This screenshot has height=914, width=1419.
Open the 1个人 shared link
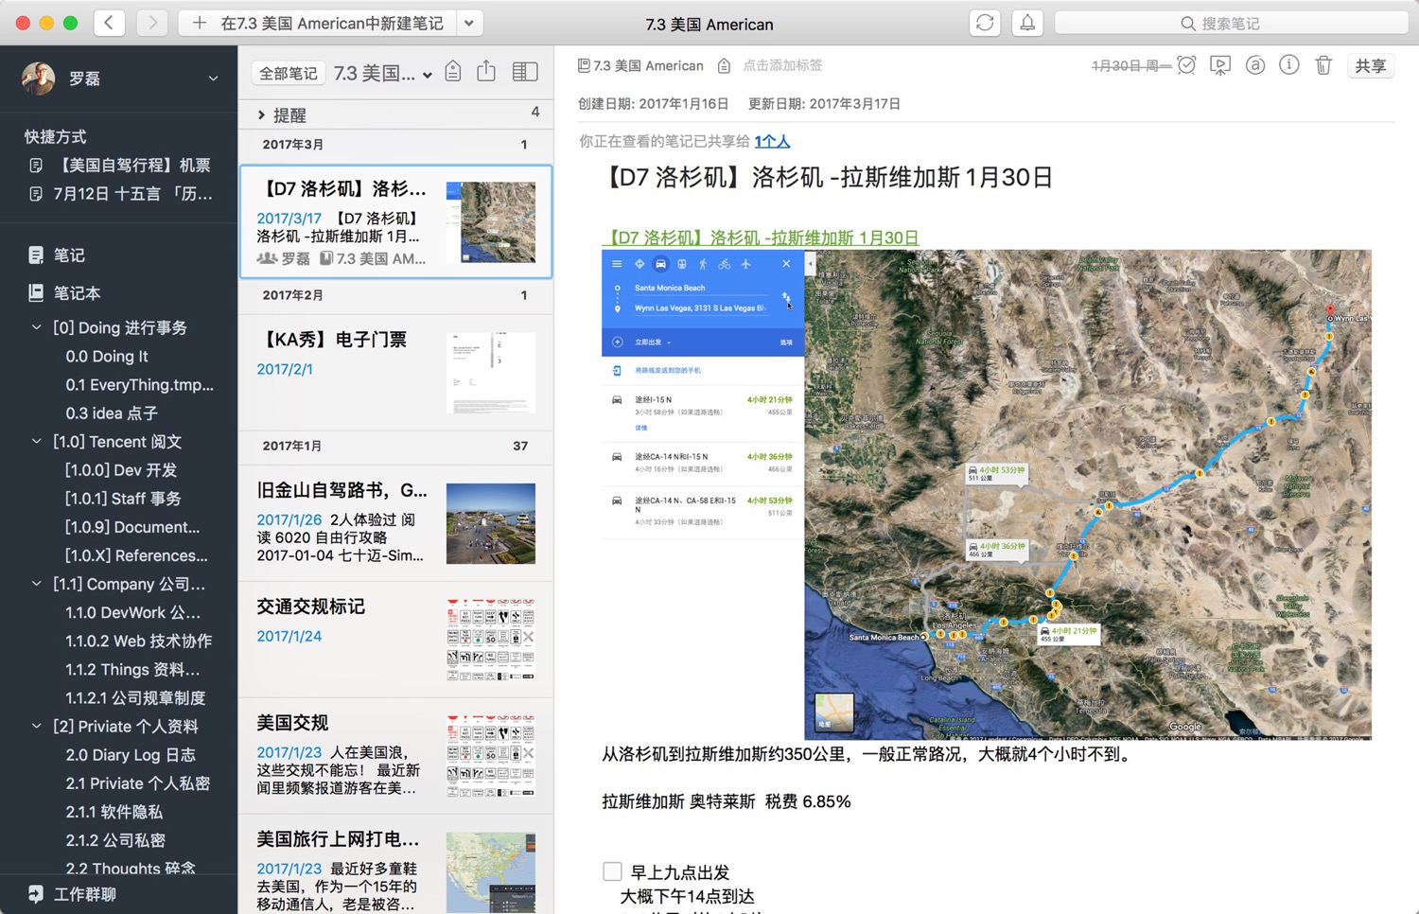772,141
